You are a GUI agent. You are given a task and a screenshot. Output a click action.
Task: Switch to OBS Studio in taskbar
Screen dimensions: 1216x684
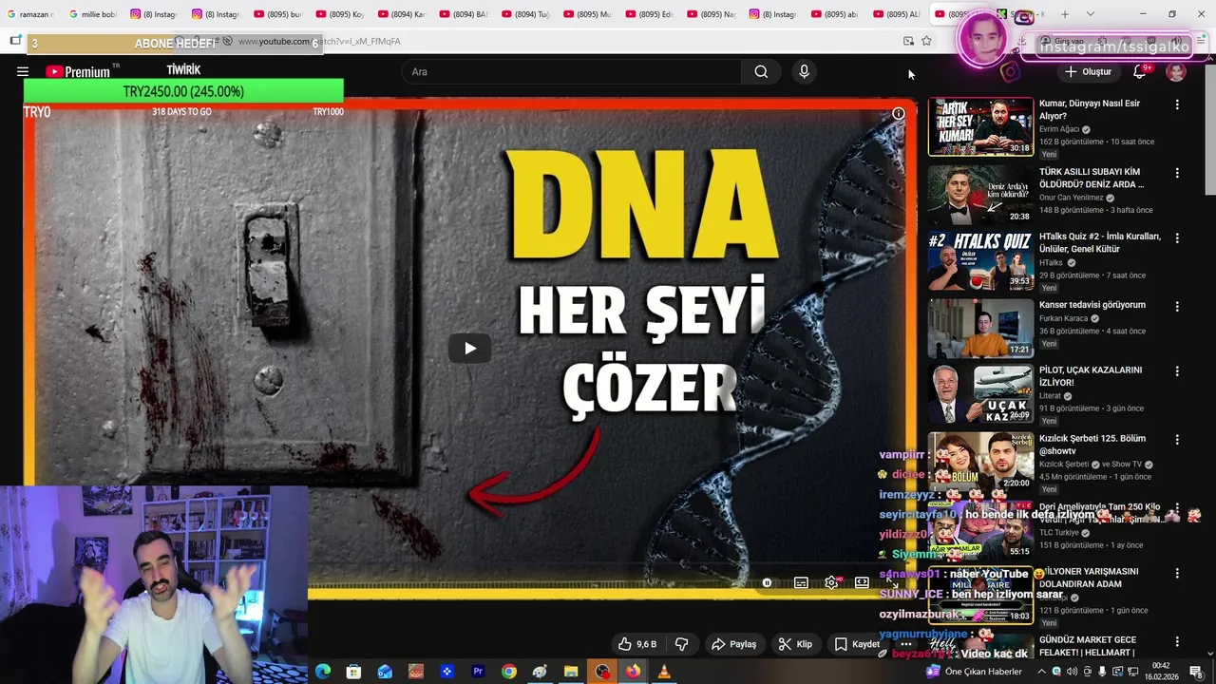pyautogui.click(x=602, y=672)
